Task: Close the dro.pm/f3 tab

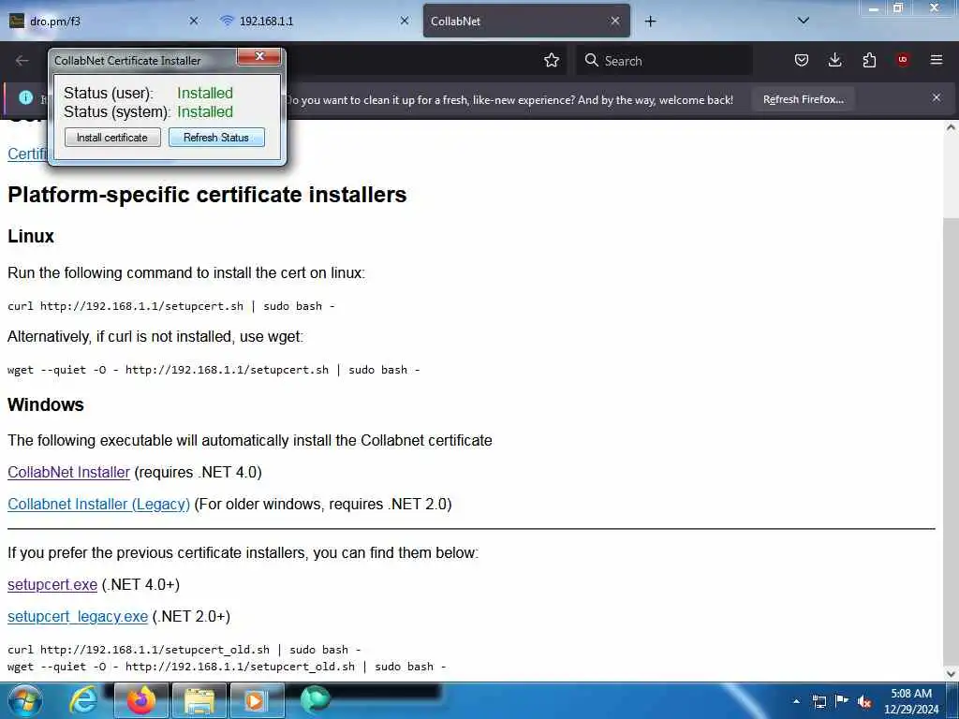Action: click(x=194, y=21)
